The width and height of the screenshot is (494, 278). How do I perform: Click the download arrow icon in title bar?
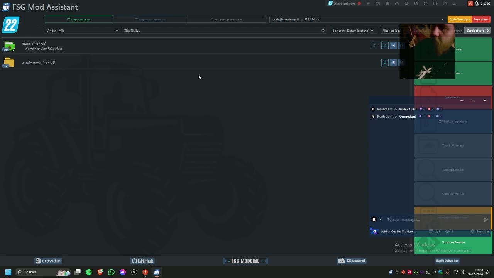[454, 3]
